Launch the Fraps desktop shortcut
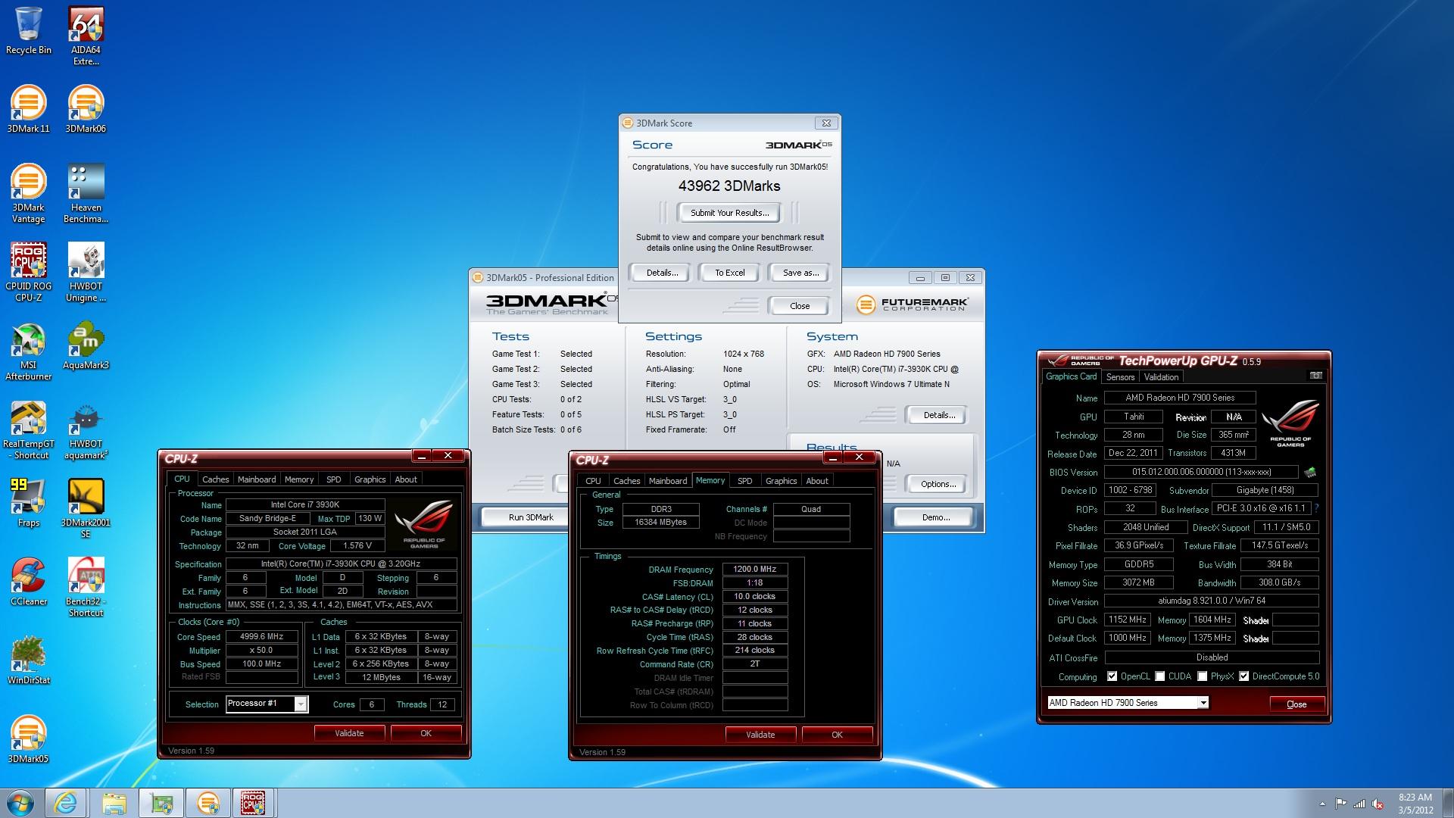Viewport: 1454px width, 818px height. click(x=29, y=503)
